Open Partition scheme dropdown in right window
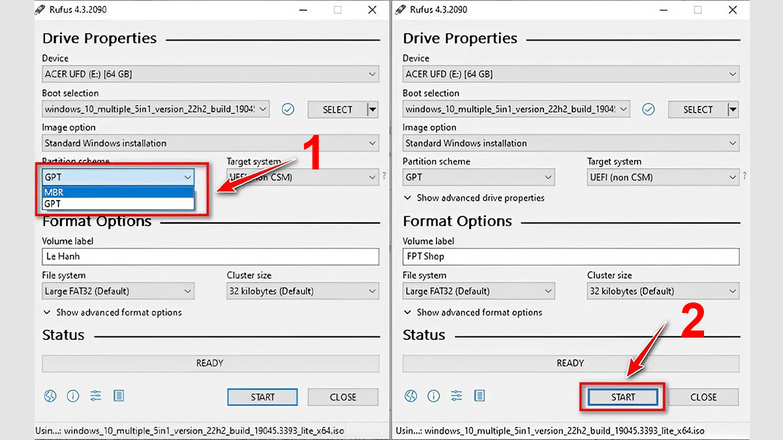The width and height of the screenshot is (783, 440). 478,177
